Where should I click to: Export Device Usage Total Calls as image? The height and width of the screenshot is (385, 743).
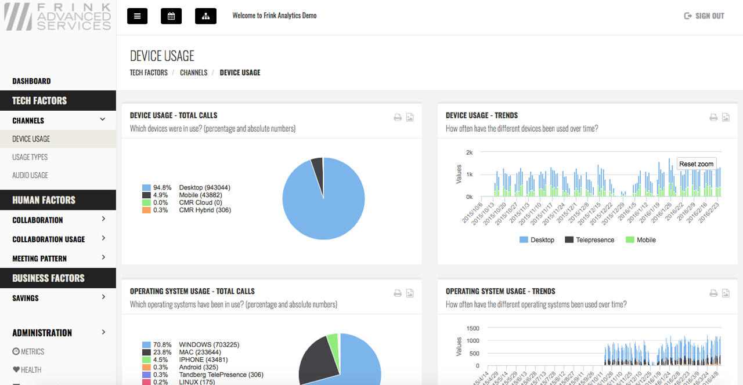click(410, 118)
